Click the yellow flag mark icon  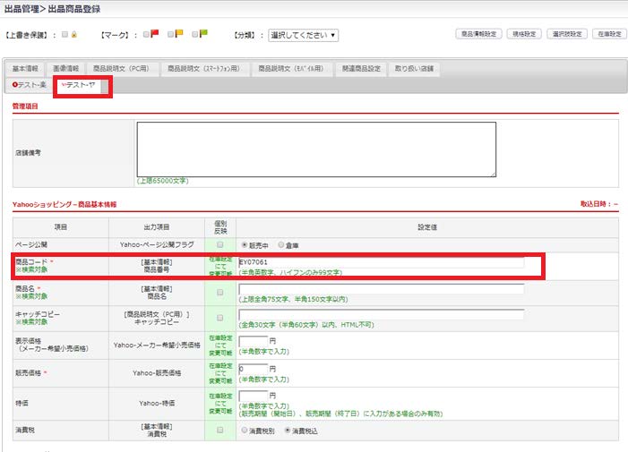[x=179, y=35]
